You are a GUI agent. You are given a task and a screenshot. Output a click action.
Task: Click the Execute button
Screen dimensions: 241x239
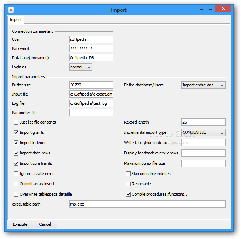[20, 224]
